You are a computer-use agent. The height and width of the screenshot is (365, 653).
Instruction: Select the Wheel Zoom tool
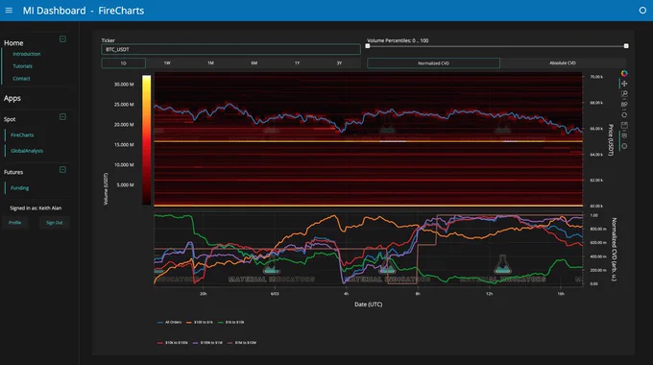[624, 105]
